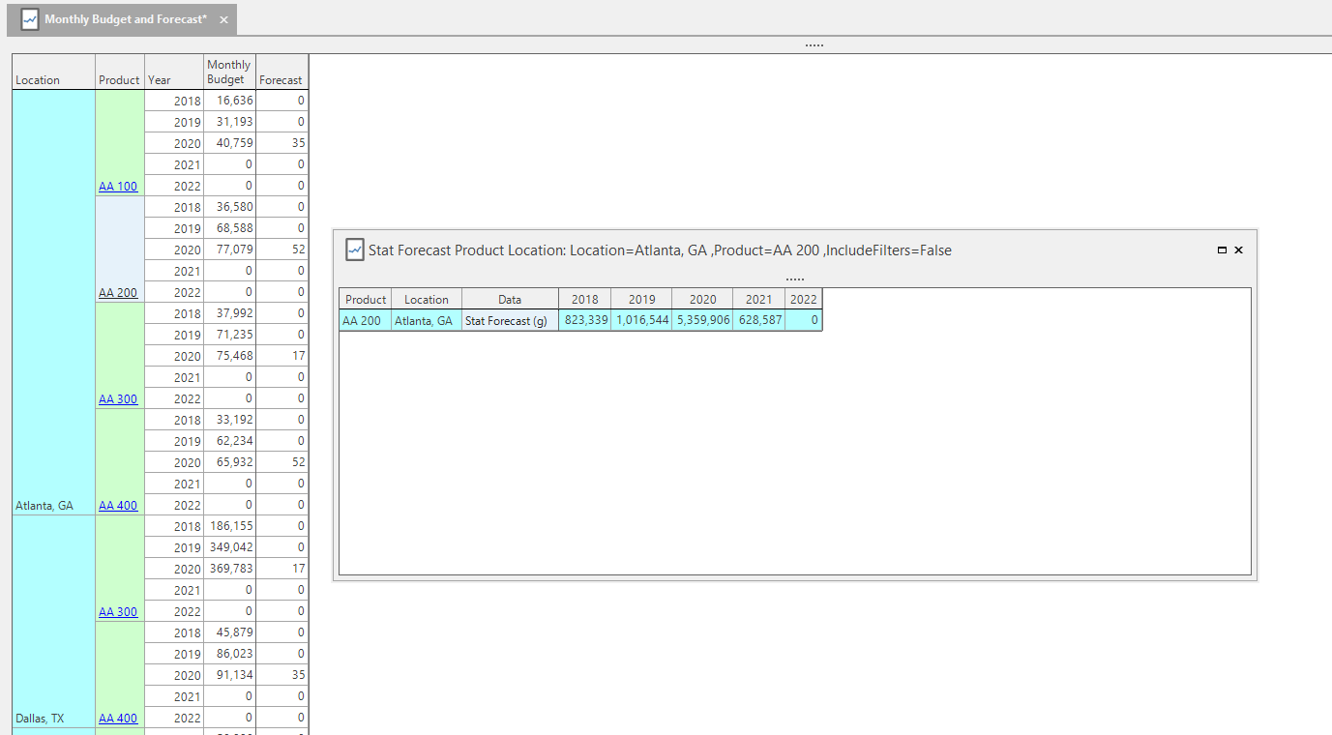Open the AA 400 link under Dallas, TX

(x=118, y=718)
